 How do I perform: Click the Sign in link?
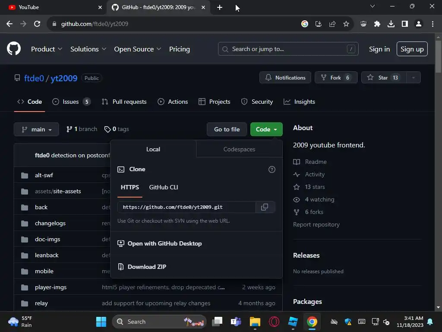point(379,49)
